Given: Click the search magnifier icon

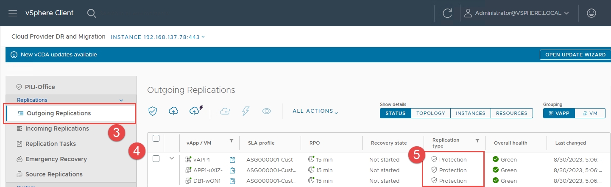Looking at the screenshot, I should 92,13.
